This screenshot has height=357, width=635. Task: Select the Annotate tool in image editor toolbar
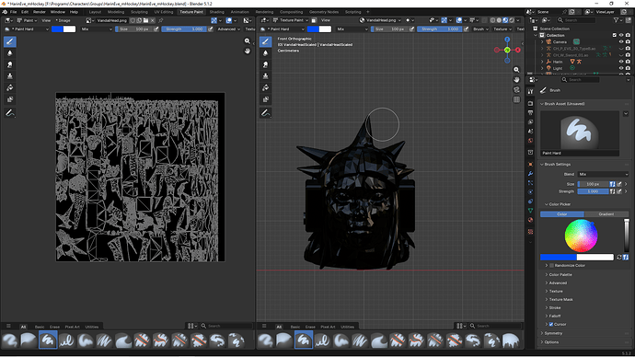(10, 113)
